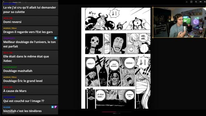
Task: Click GIORNO_TESLA username above 'Dragon il regarde'
Action: [10, 28]
